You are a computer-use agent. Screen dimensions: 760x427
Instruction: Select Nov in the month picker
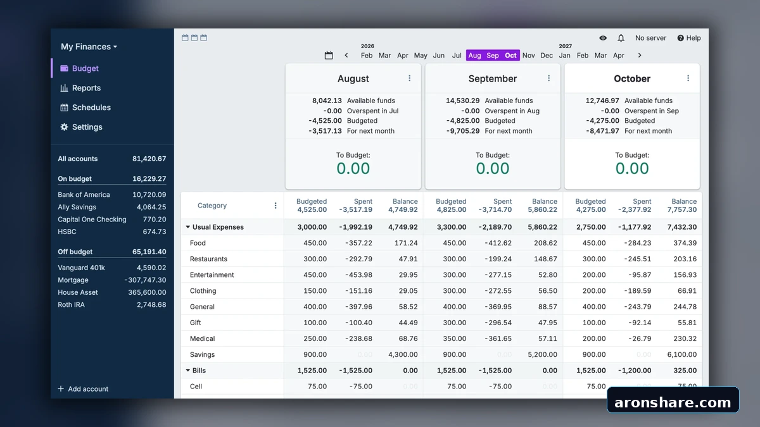[x=529, y=56]
